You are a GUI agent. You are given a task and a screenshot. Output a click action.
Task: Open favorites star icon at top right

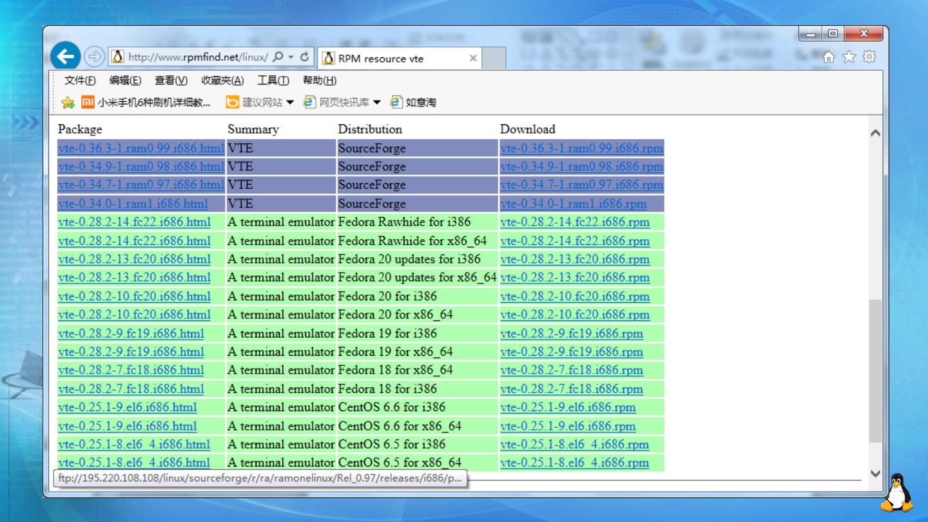tap(849, 57)
